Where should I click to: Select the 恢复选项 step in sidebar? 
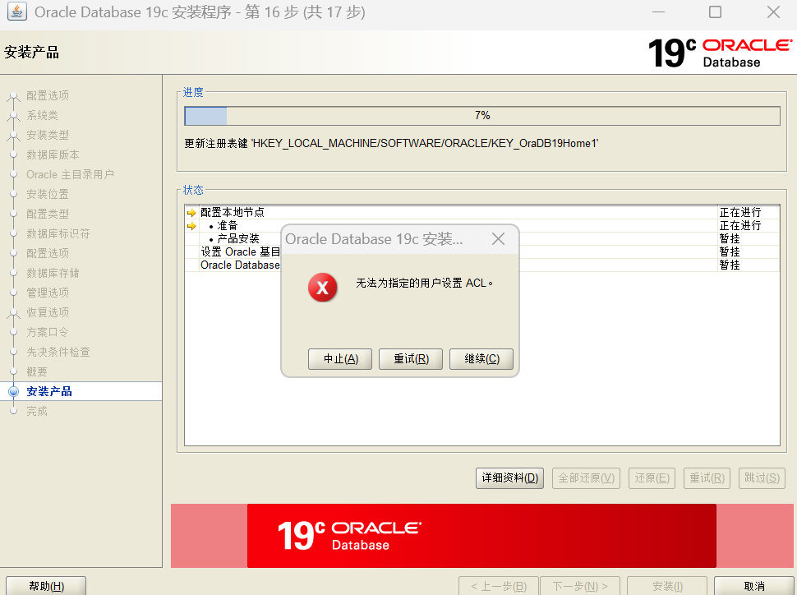tap(48, 312)
